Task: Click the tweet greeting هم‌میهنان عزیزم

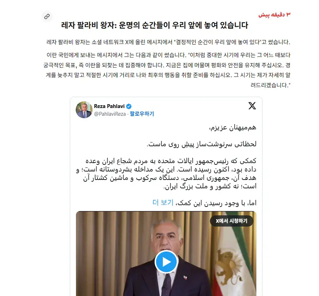Action: click(x=232, y=128)
